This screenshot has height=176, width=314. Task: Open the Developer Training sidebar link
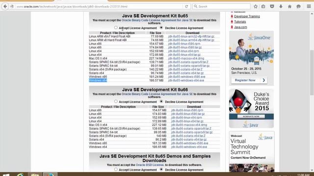pyautogui.click(x=247, y=16)
